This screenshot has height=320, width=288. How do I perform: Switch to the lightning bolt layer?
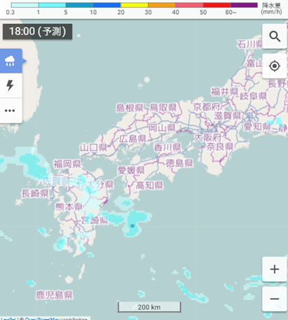tap(11, 85)
